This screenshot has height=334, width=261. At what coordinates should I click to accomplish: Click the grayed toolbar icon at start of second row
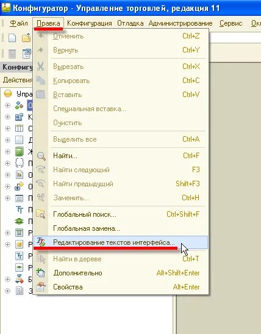tap(12, 54)
